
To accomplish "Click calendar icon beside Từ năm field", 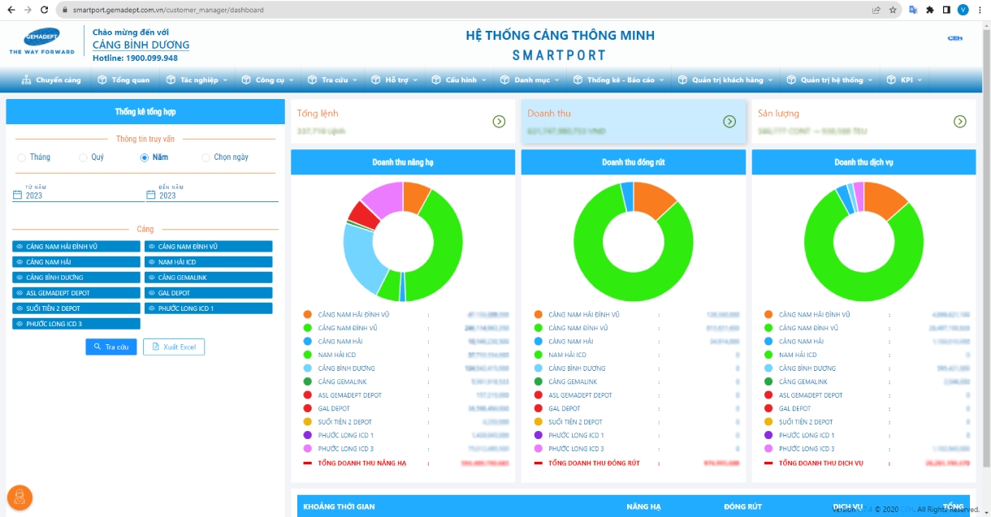I will [x=17, y=195].
